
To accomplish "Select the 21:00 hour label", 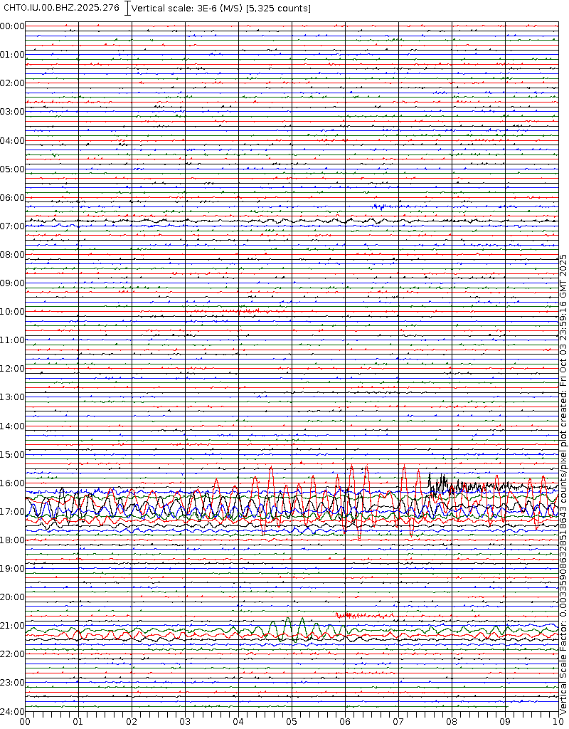I will [13, 626].
